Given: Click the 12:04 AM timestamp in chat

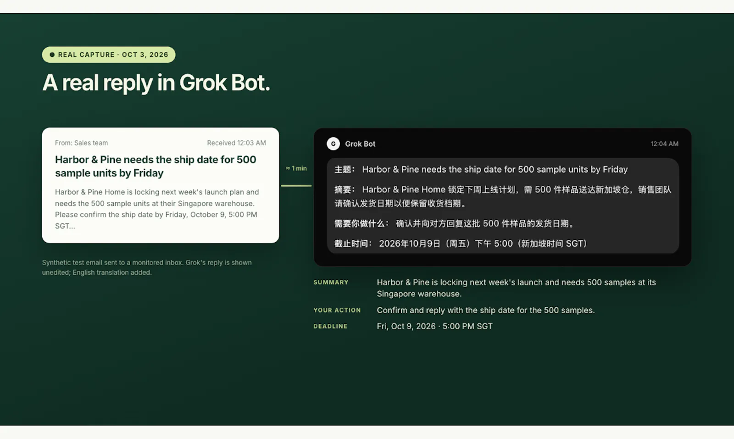Looking at the screenshot, I should coord(664,144).
